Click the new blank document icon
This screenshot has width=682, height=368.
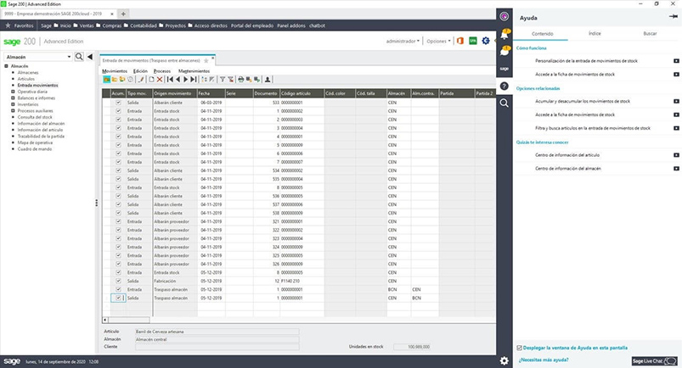(151, 80)
